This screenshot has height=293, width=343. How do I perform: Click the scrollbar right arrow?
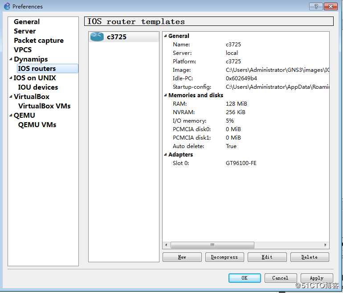(x=325, y=245)
